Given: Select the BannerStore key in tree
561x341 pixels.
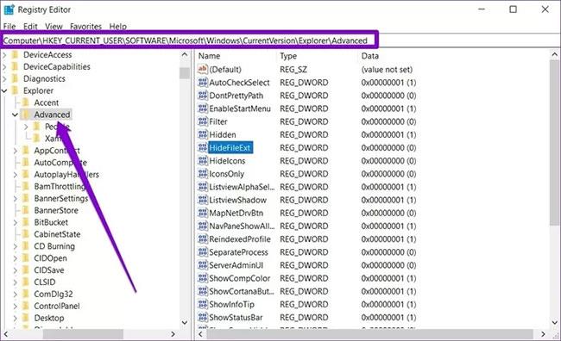Looking at the screenshot, I should pyautogui.click(x=56, y=210).
